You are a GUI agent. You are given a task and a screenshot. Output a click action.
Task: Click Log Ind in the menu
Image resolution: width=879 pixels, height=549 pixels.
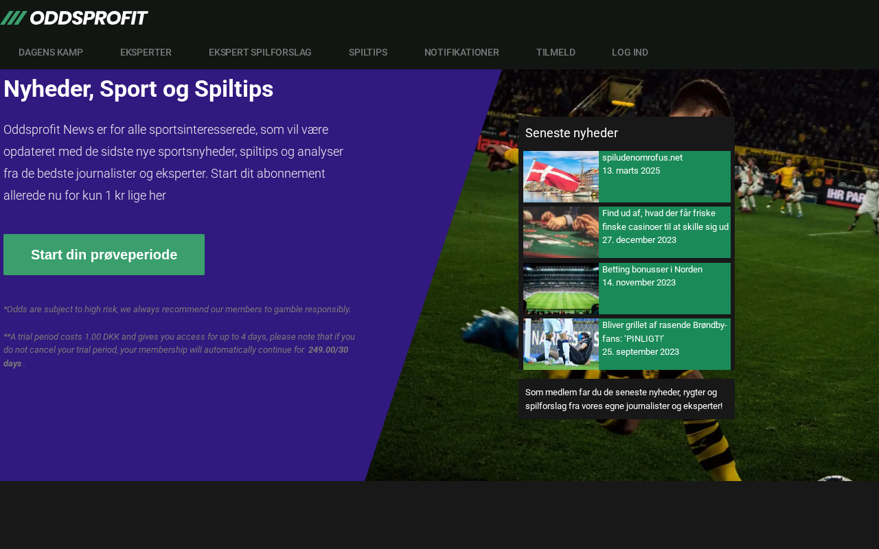(x=630, y=52)
